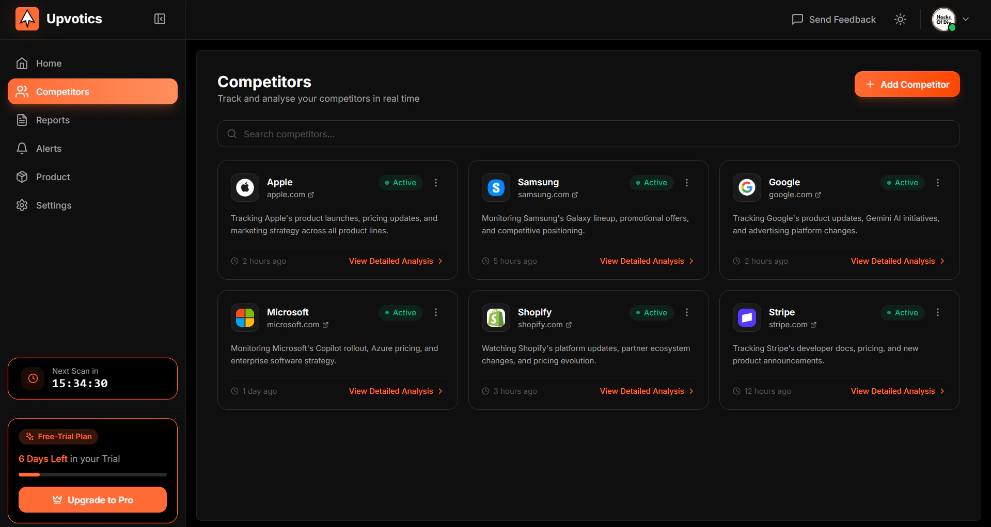Toggle light mode with sun icon
The height and width of the screenshot is (527, 991).
coord(900,19)
